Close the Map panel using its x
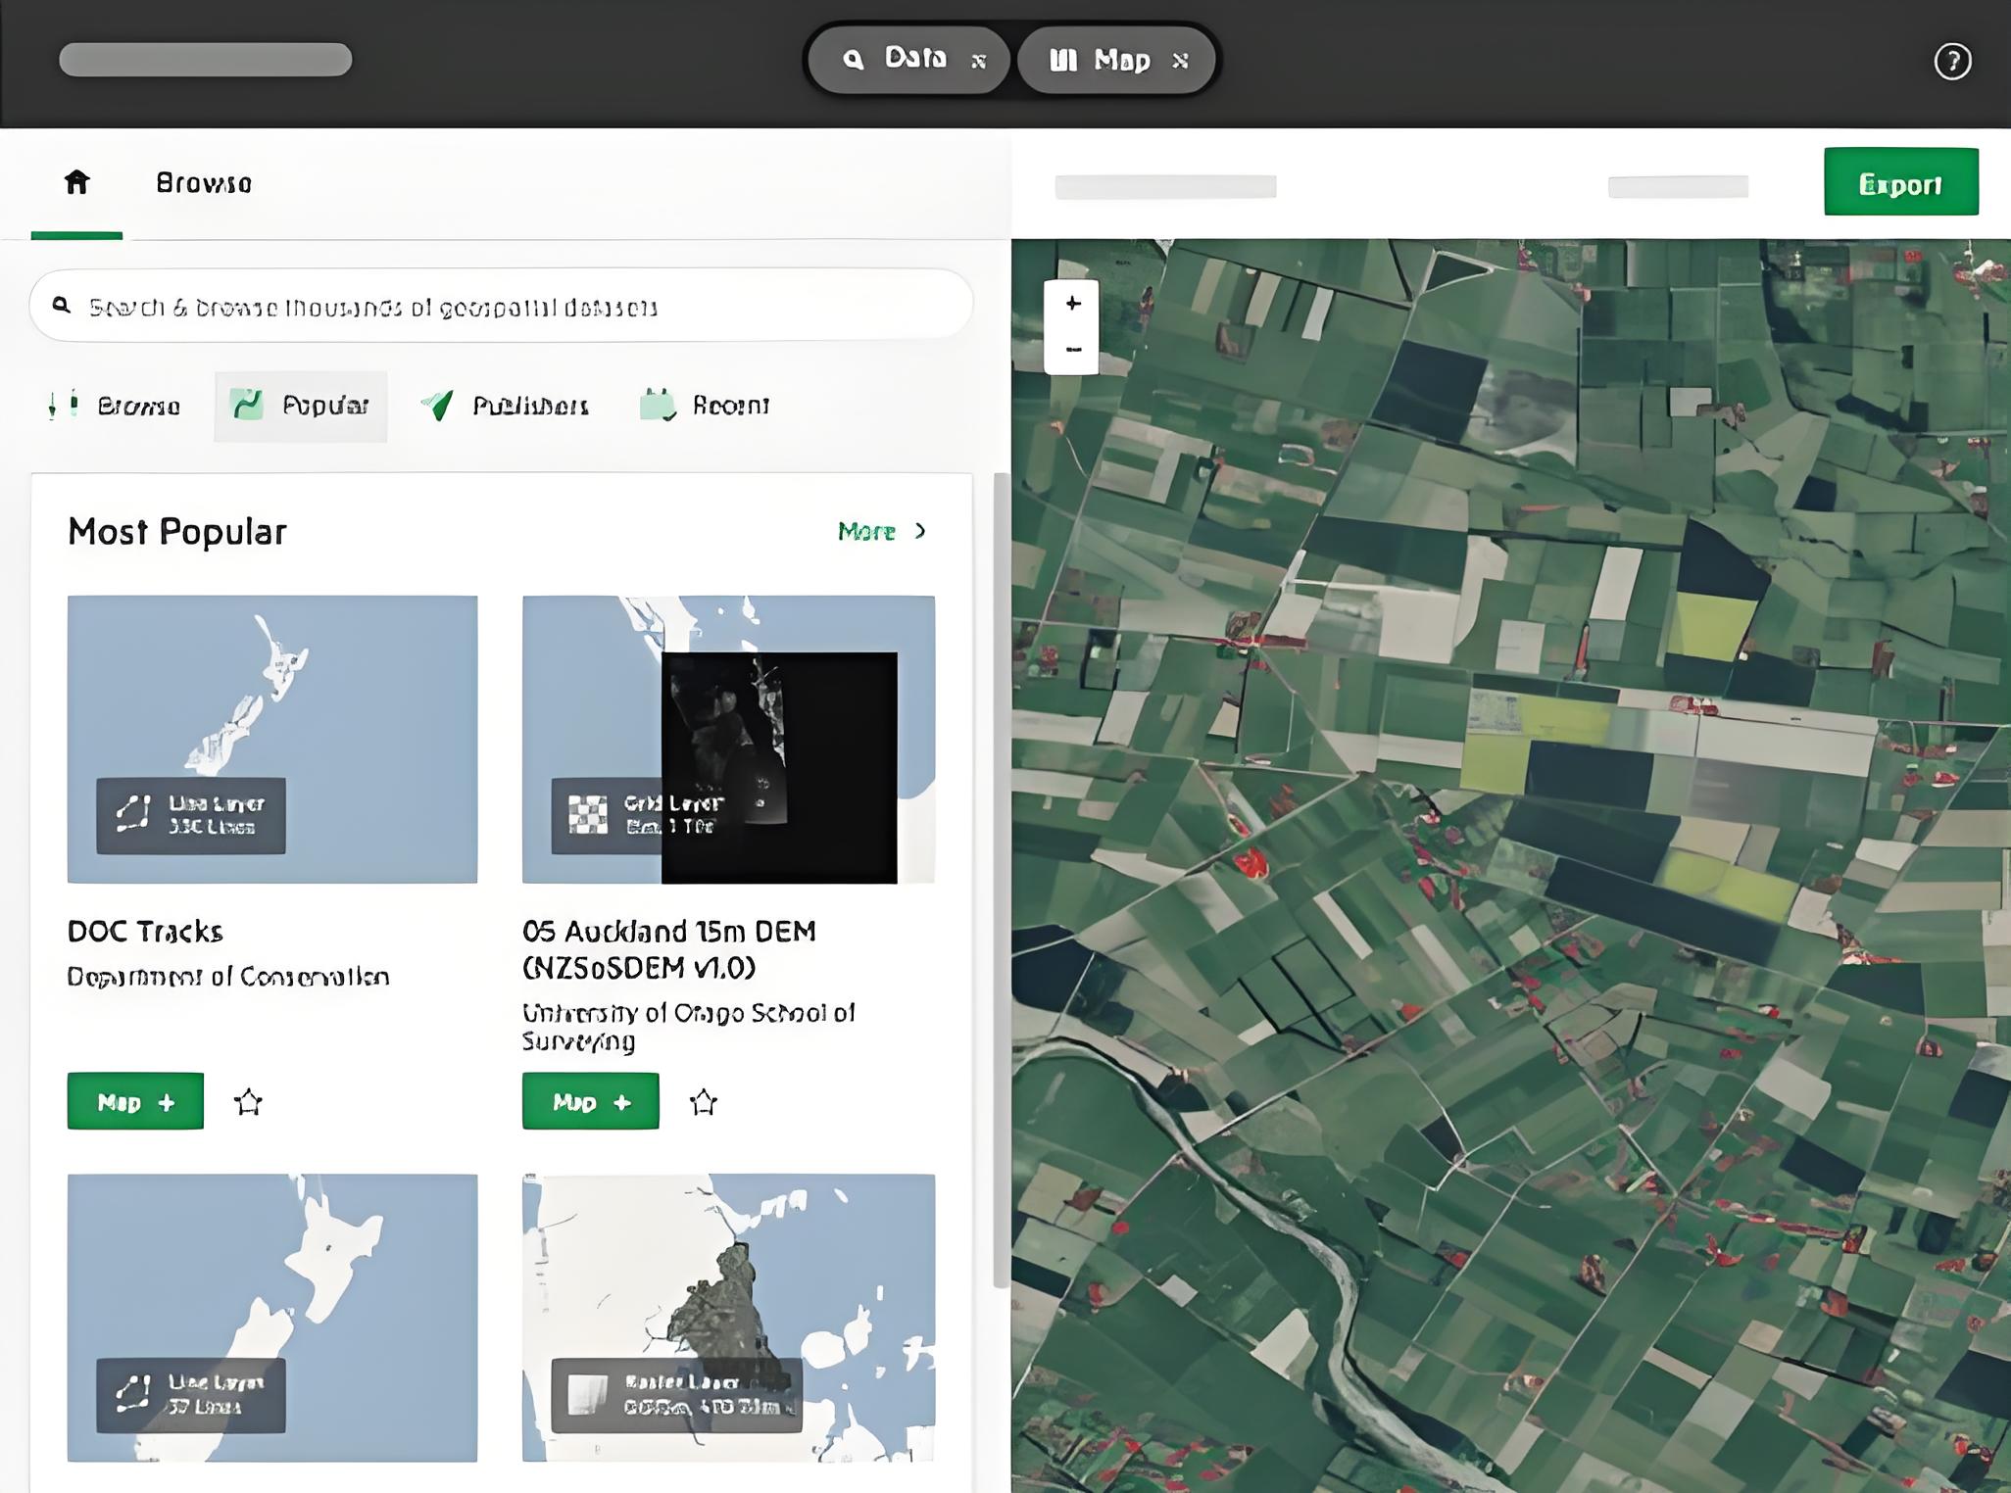 click(1180, 61)
